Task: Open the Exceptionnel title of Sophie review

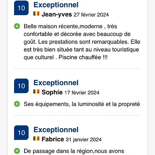Action: 56,83
